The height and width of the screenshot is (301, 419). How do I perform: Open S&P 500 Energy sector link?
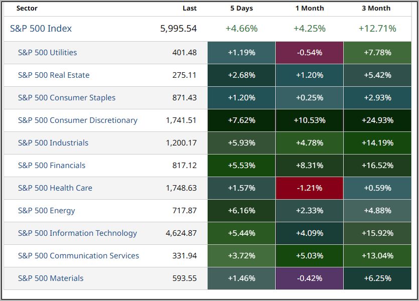pyautogui.click(x=46, y=211)
